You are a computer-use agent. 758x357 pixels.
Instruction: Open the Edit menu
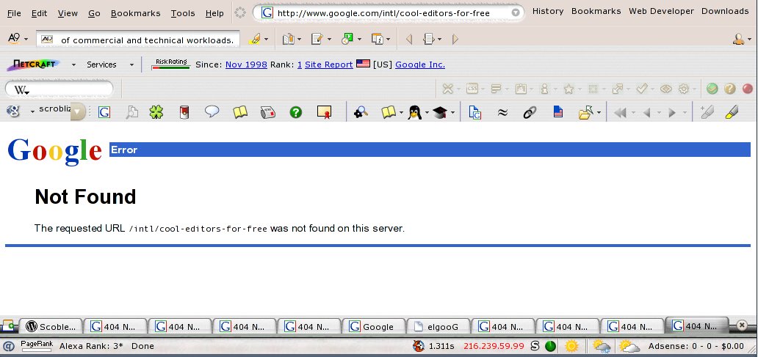[x=39, y=13]
